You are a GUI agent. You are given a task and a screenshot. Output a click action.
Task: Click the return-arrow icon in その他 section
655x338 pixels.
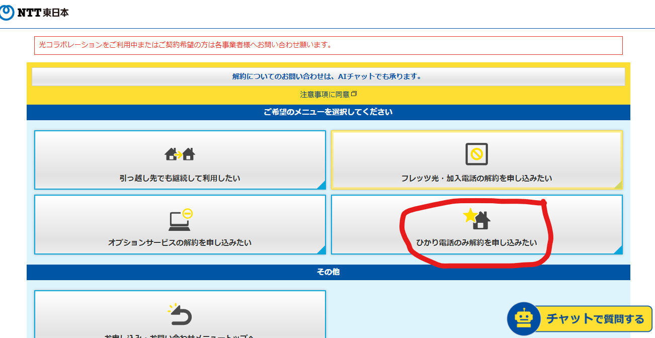click(x=180, y=314)
